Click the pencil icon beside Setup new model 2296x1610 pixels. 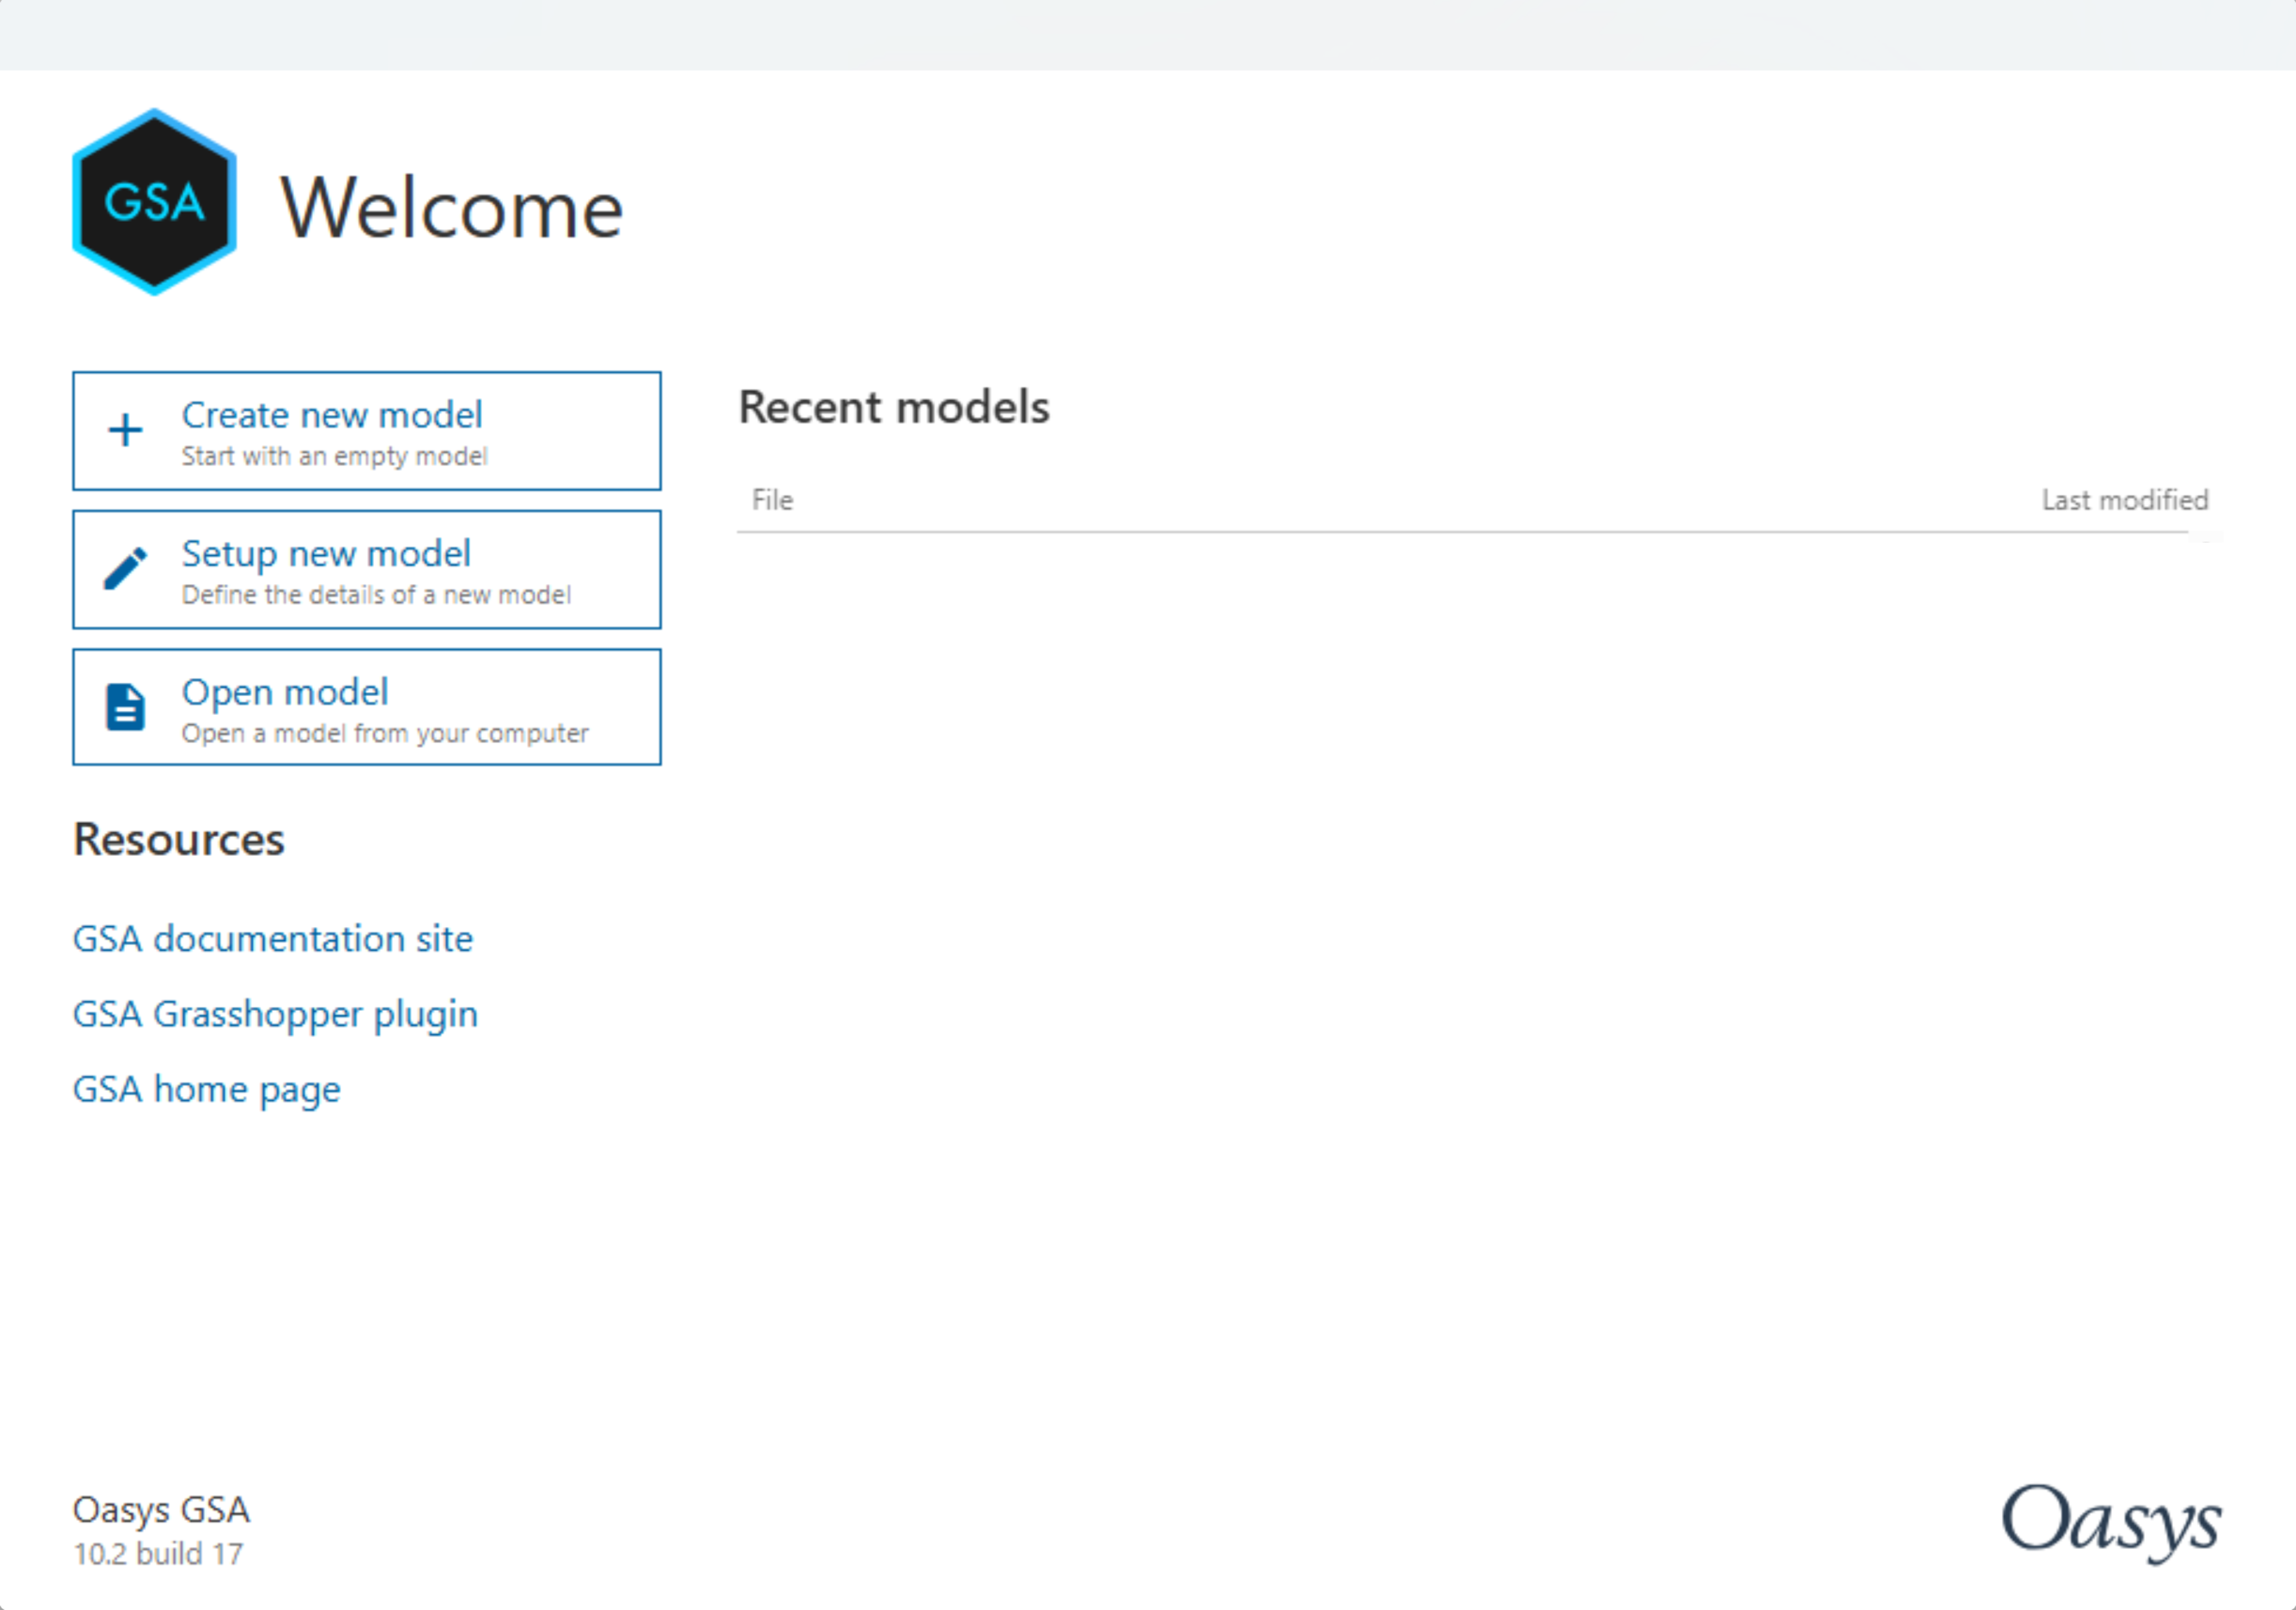[x=125, y=569]
